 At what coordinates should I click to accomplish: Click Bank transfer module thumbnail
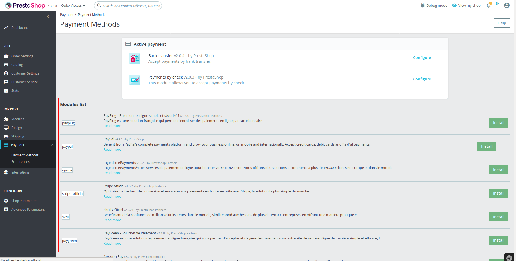tap(135, 58)
